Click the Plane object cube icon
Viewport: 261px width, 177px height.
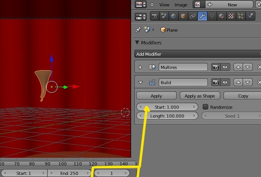(163, 30)
